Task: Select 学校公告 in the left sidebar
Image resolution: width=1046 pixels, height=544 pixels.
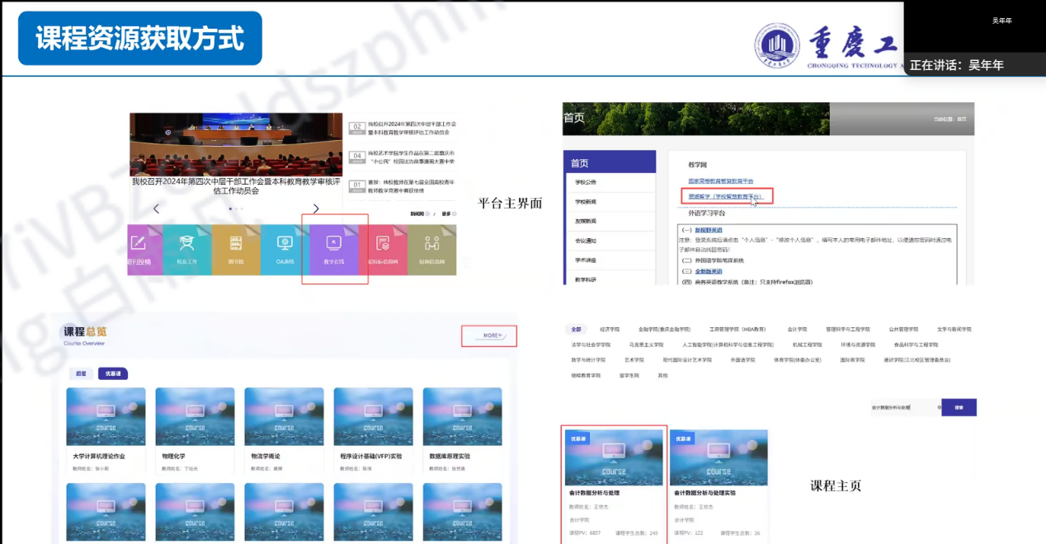Action: pyautogui.click(x=585, y=182)
